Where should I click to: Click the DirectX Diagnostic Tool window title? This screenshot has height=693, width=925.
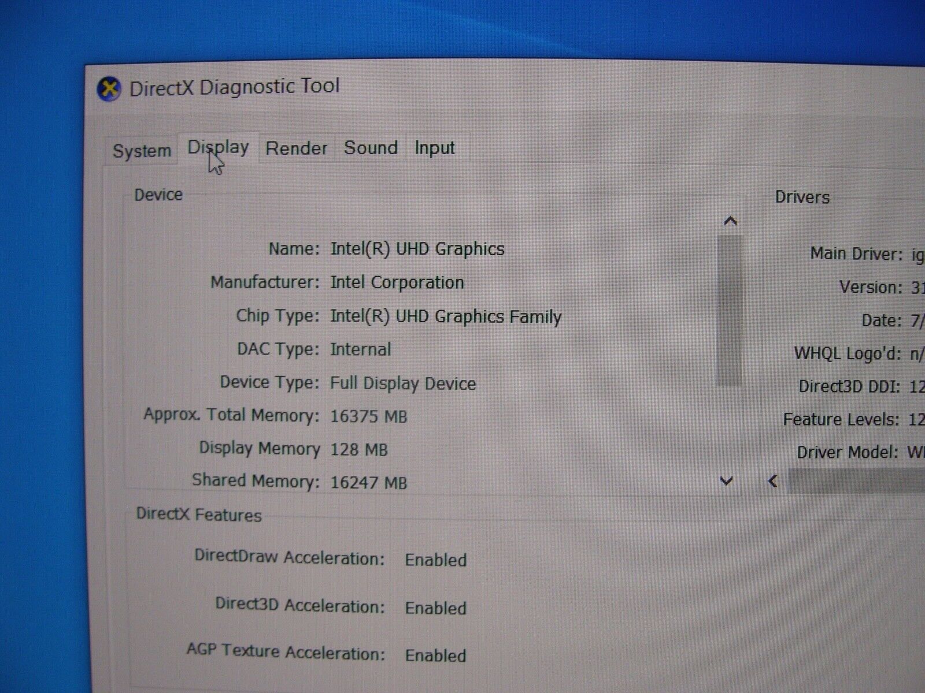(x=235, y=87)
